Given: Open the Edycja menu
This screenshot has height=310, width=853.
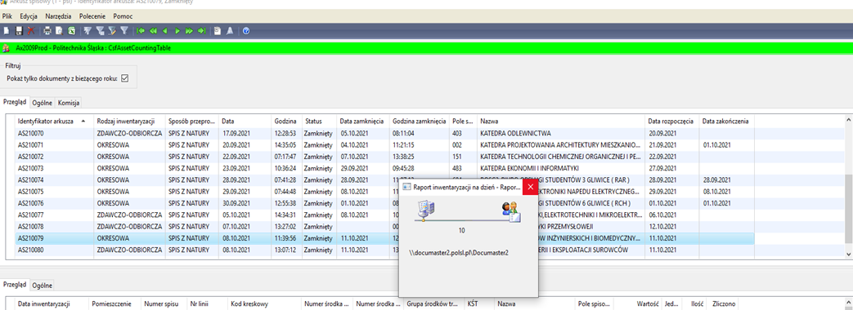Looking at the screenshot, I should [x=29, y=16].
